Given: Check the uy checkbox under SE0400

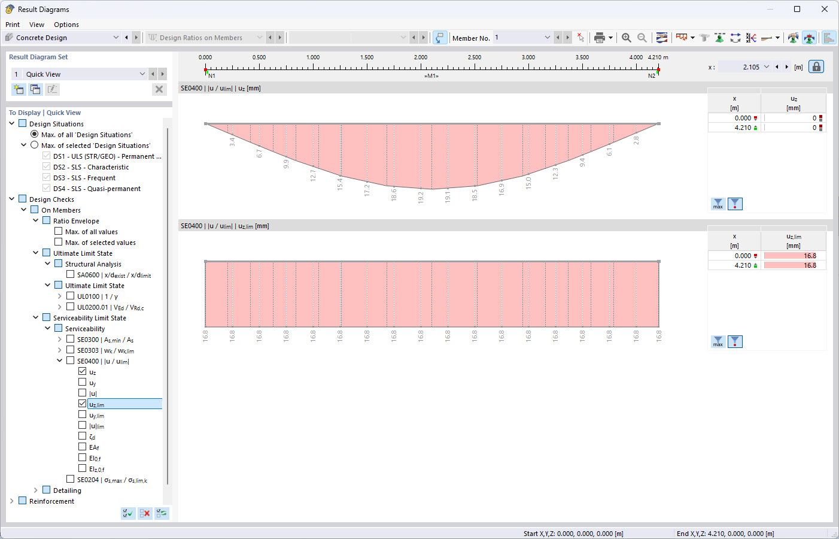Looking at the screenshot, I should (83, 382).
